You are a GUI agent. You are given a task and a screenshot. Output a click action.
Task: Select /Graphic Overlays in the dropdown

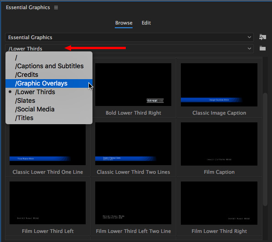tap(49, 83)
